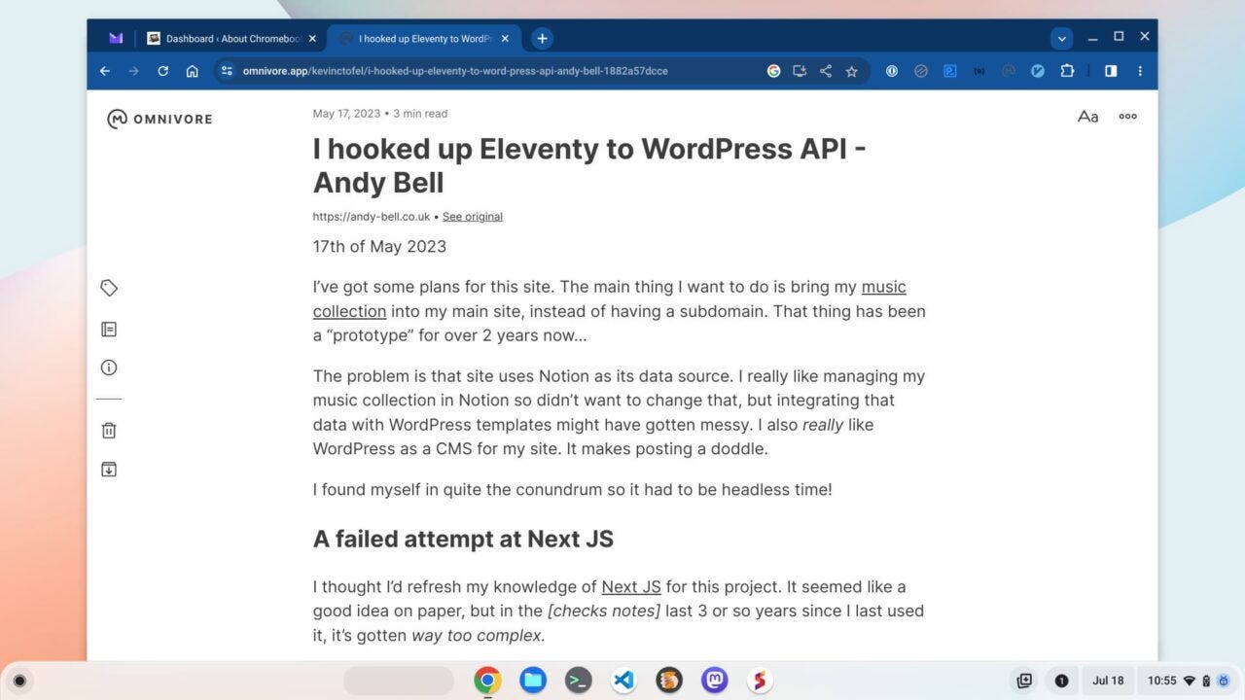
Task: Open the holding space tote icon
Action: pos(1023,681)
